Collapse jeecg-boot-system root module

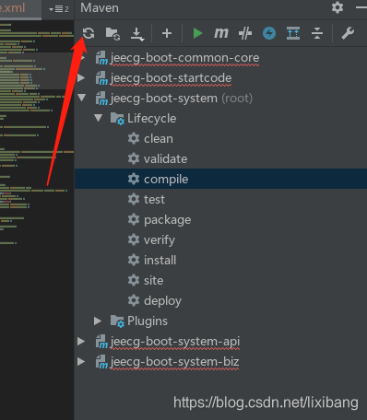pyautogui.click(x=82, y=98)
